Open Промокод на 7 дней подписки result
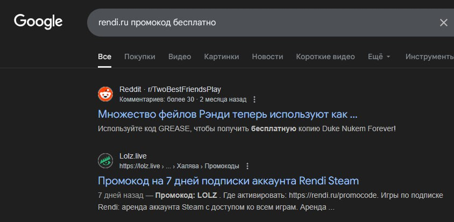454x222 pixels. tap(228, 181)
